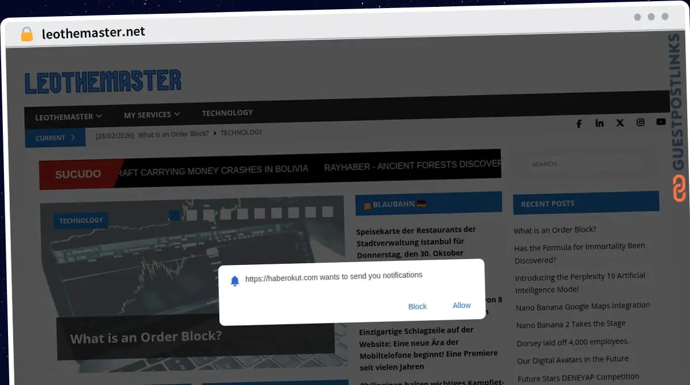Open the Instagram social icon

pos(641,122)
